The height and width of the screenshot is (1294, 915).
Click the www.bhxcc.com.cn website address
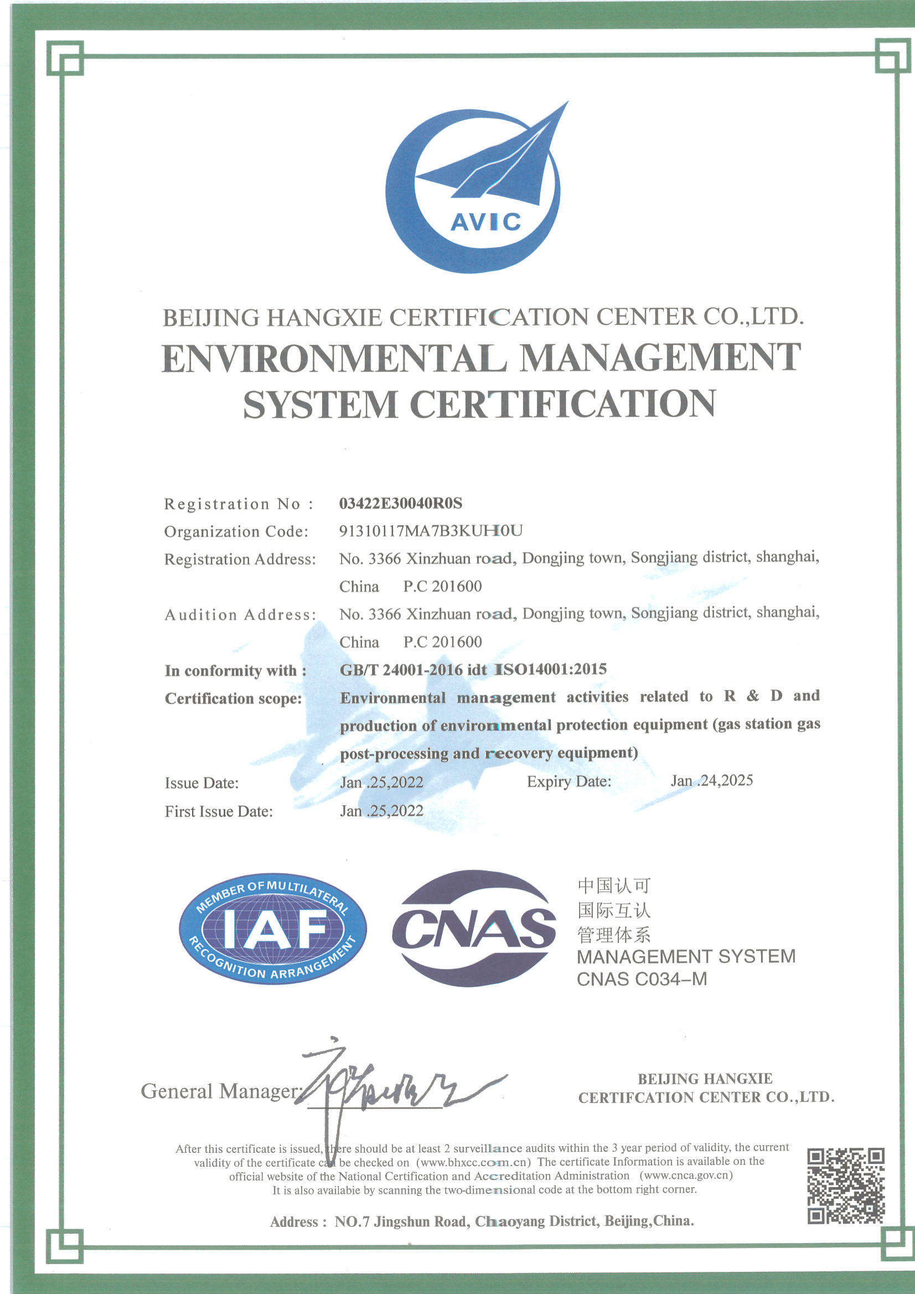click(474, 1162)
